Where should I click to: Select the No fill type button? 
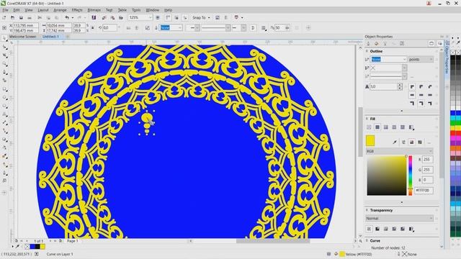pyautogui.click(x=369, y=127)
